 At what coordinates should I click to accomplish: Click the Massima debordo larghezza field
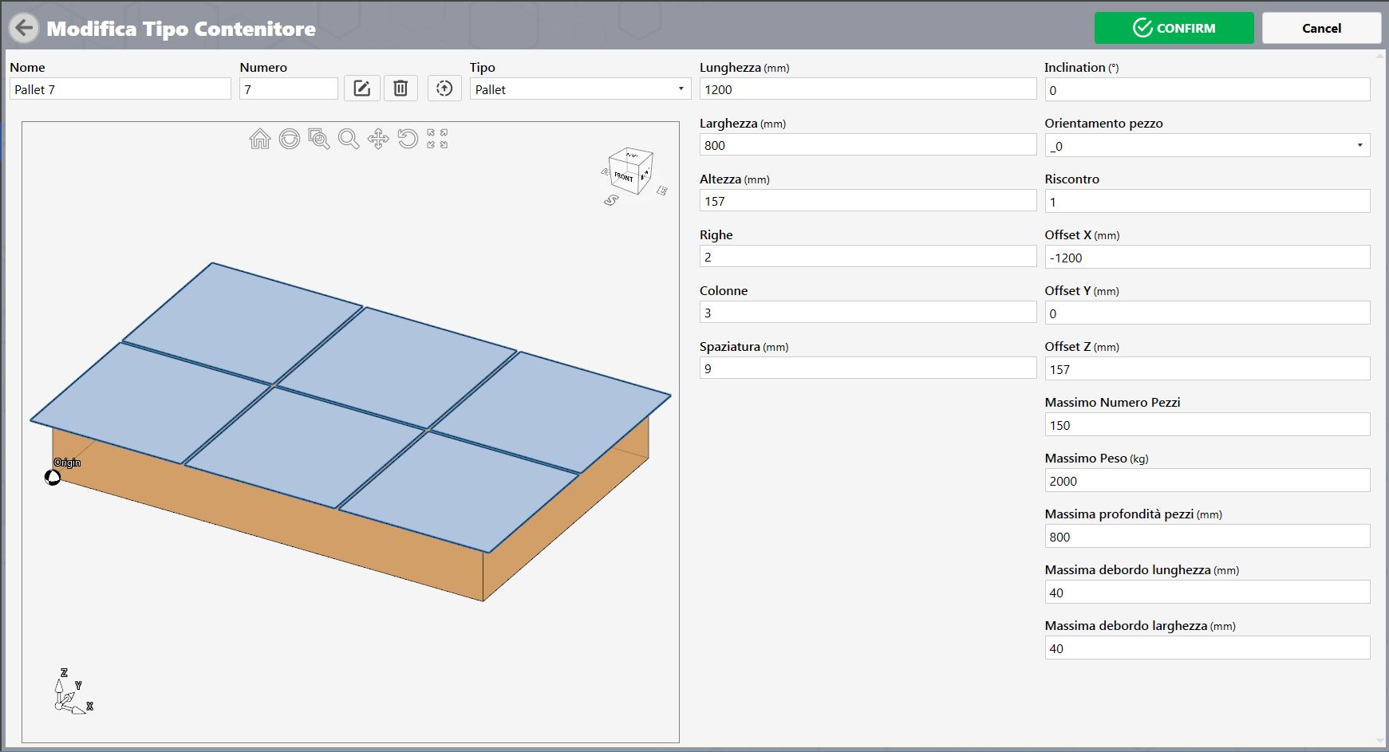point(1207,648)
